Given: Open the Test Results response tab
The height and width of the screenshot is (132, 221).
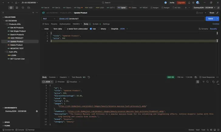Looking at the screenshot, I should (78, 77).
